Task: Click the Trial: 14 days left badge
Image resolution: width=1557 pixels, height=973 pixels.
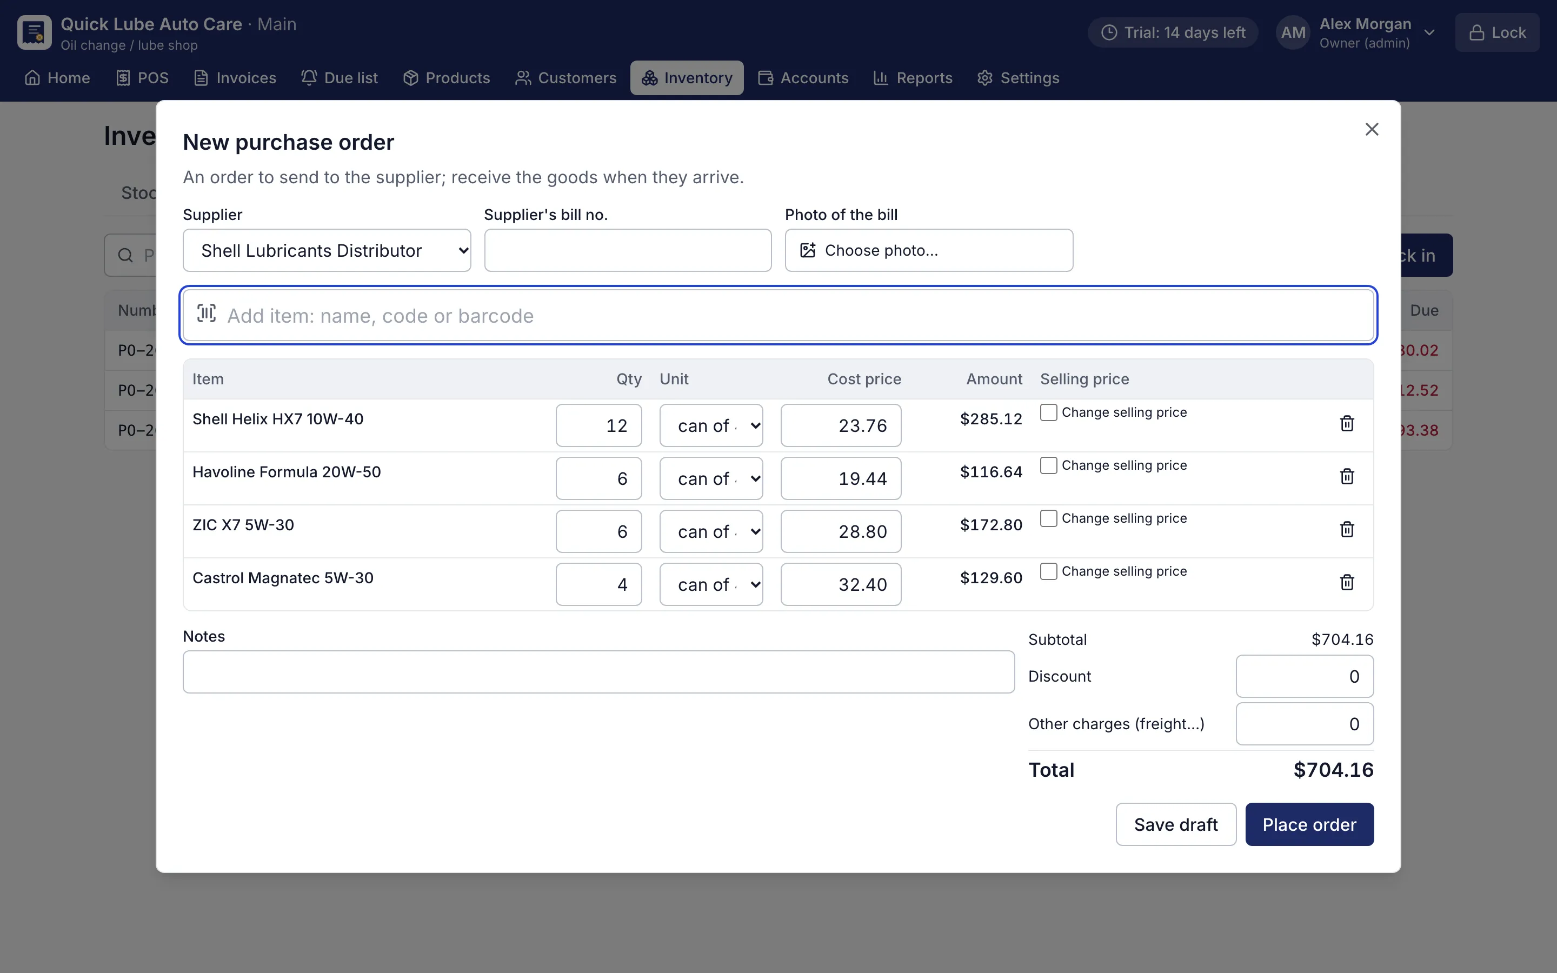Action: tap(1173, 33)
